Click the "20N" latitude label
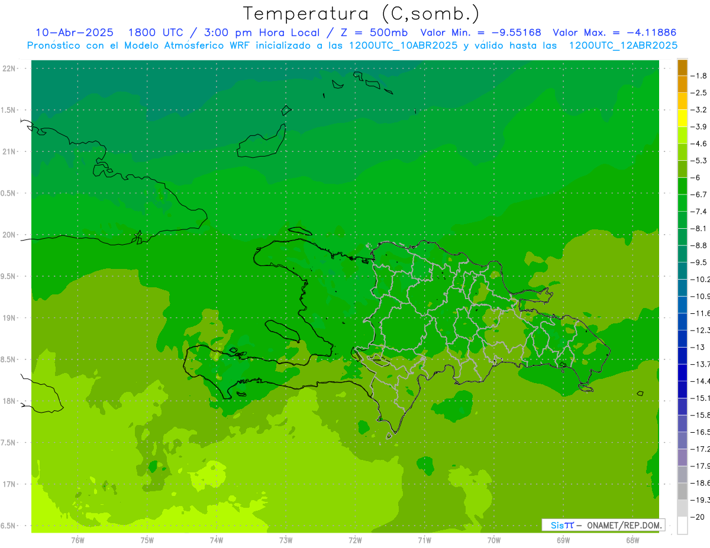 (x=9, y=235)
